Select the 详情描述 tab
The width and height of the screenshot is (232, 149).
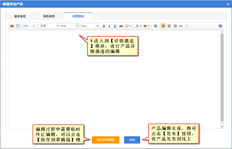pyautogui.click(x=78, y=16)
